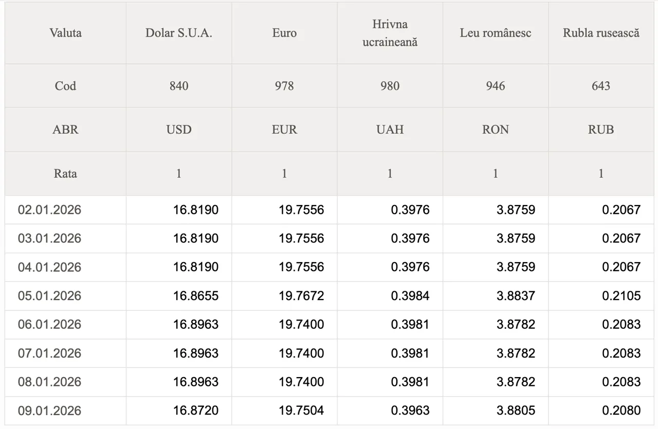Click the Valuta header cell
Image resolution: width=658 pixels, height=429 pixels.
pyautogui.click(x=65, y=33)
